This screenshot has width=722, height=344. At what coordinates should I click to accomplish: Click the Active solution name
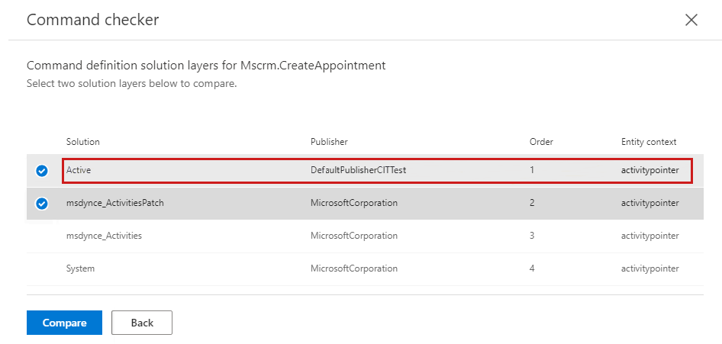(79, 170)
